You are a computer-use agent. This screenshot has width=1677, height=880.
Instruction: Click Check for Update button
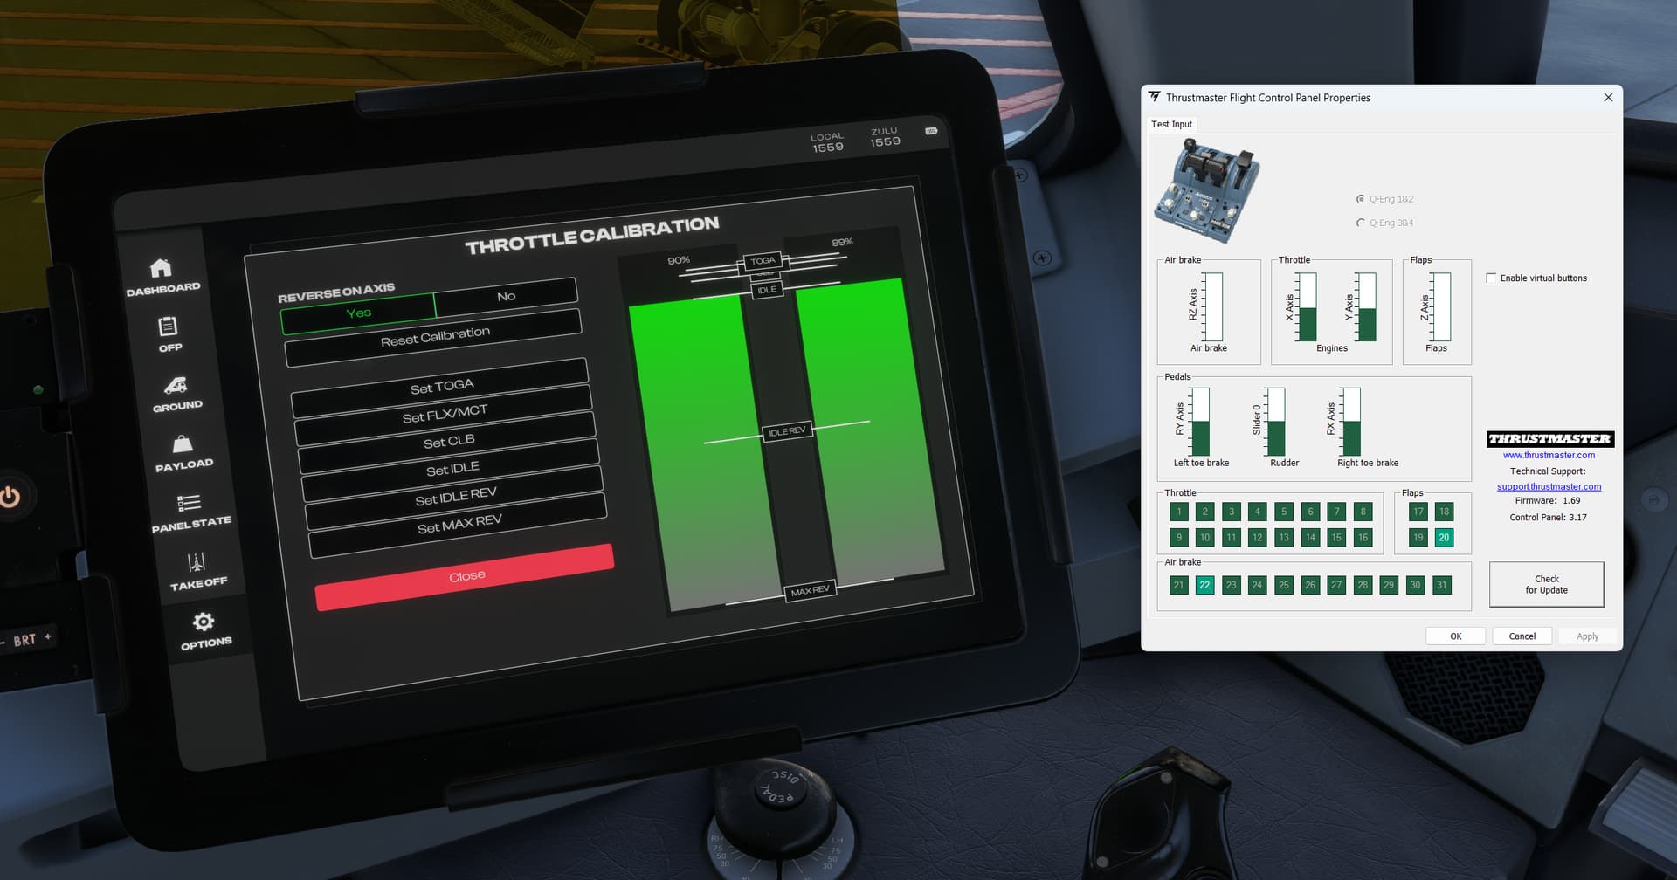click(1546, 585)
